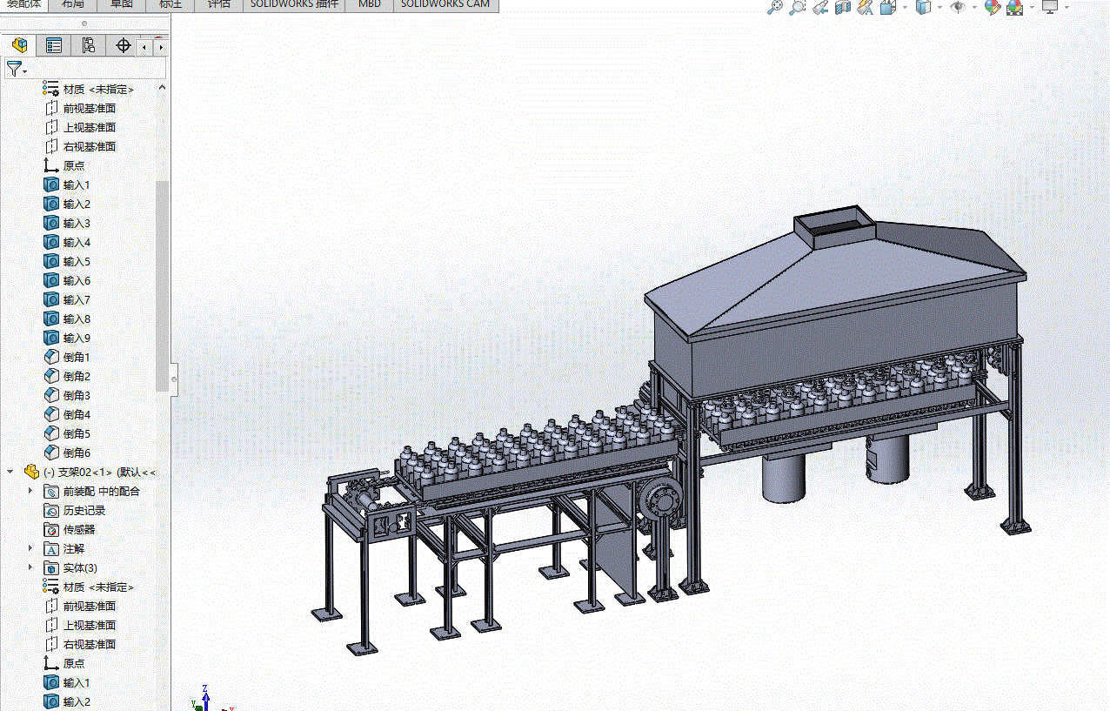Collapse the 支架02<1> component node

tap(10, 472)
